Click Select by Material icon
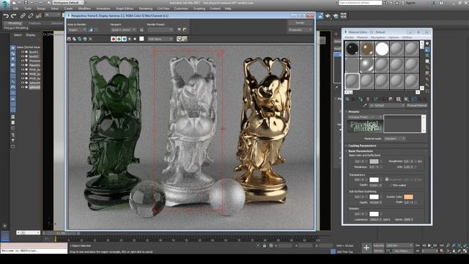Viewport: 469px width, 264px height. [x=427, y=85]
